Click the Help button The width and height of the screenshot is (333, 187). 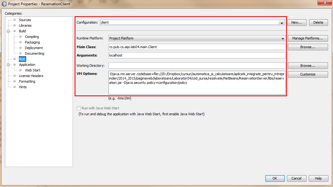coord(318,179)
